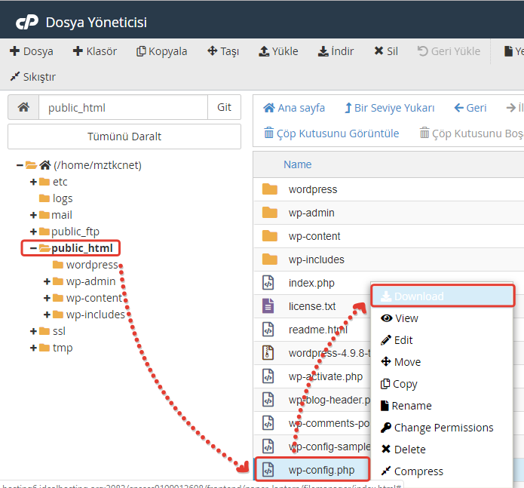Click the cPanel logo in the header
This screenshot has width=524, height=488.
tap(27, 23)
